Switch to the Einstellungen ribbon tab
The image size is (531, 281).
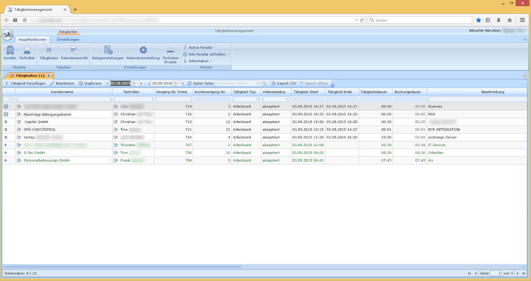click(x=68, y=39)
